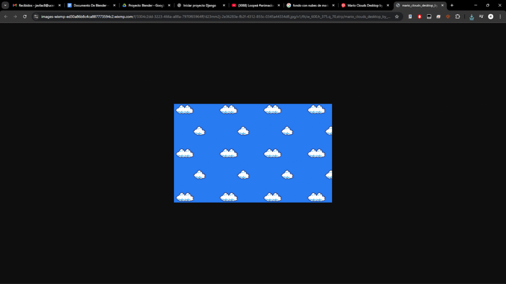Go forward to the next page

(15, 16)
